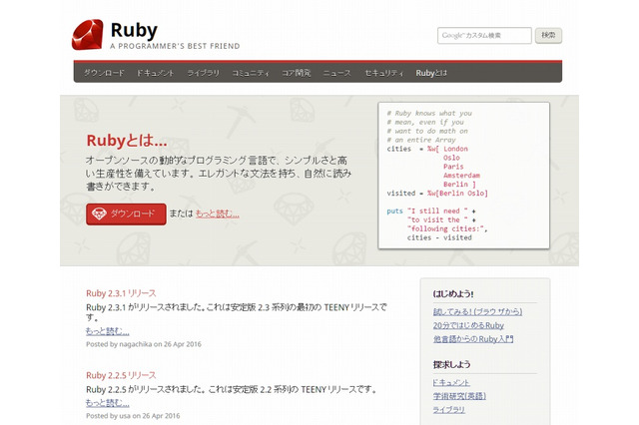Image resolution: width=639 pixels, height=425 pixels.
Task: Follow the red もっと読む link in banner
Action: click(218, 213)
